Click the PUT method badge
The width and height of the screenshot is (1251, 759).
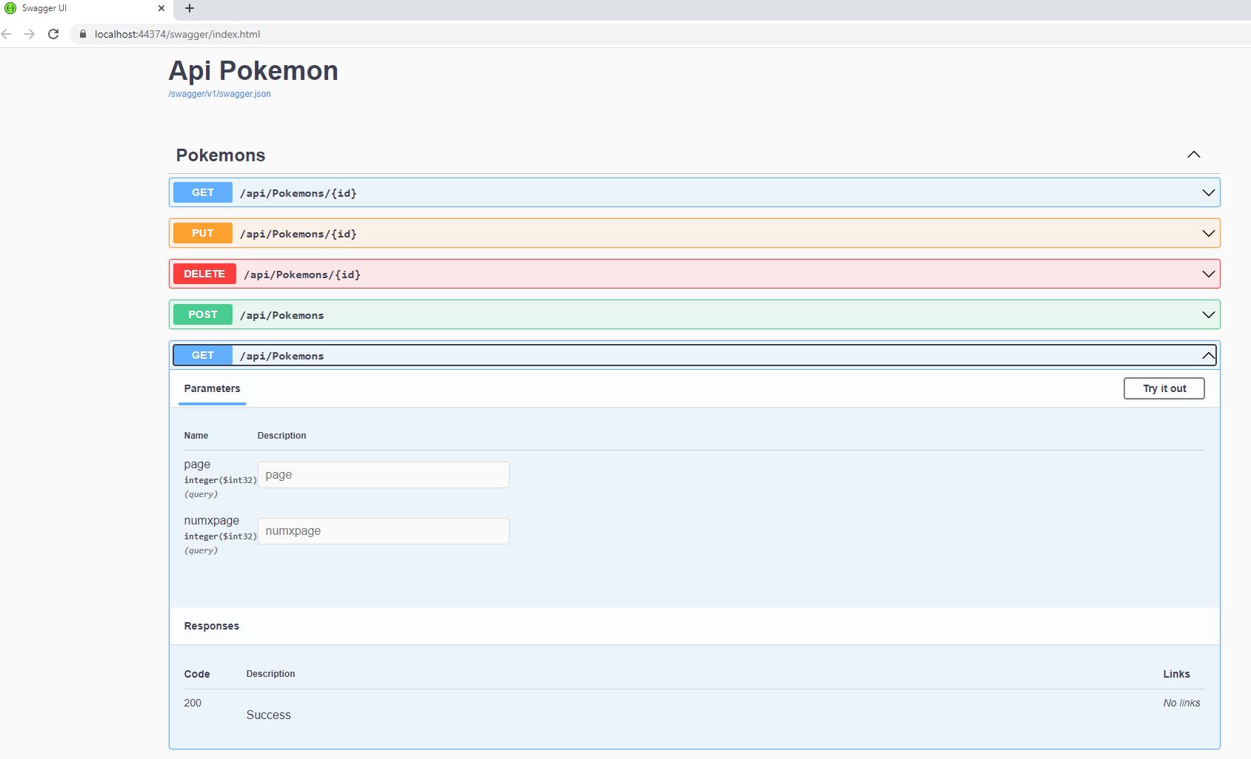[201, 233]
